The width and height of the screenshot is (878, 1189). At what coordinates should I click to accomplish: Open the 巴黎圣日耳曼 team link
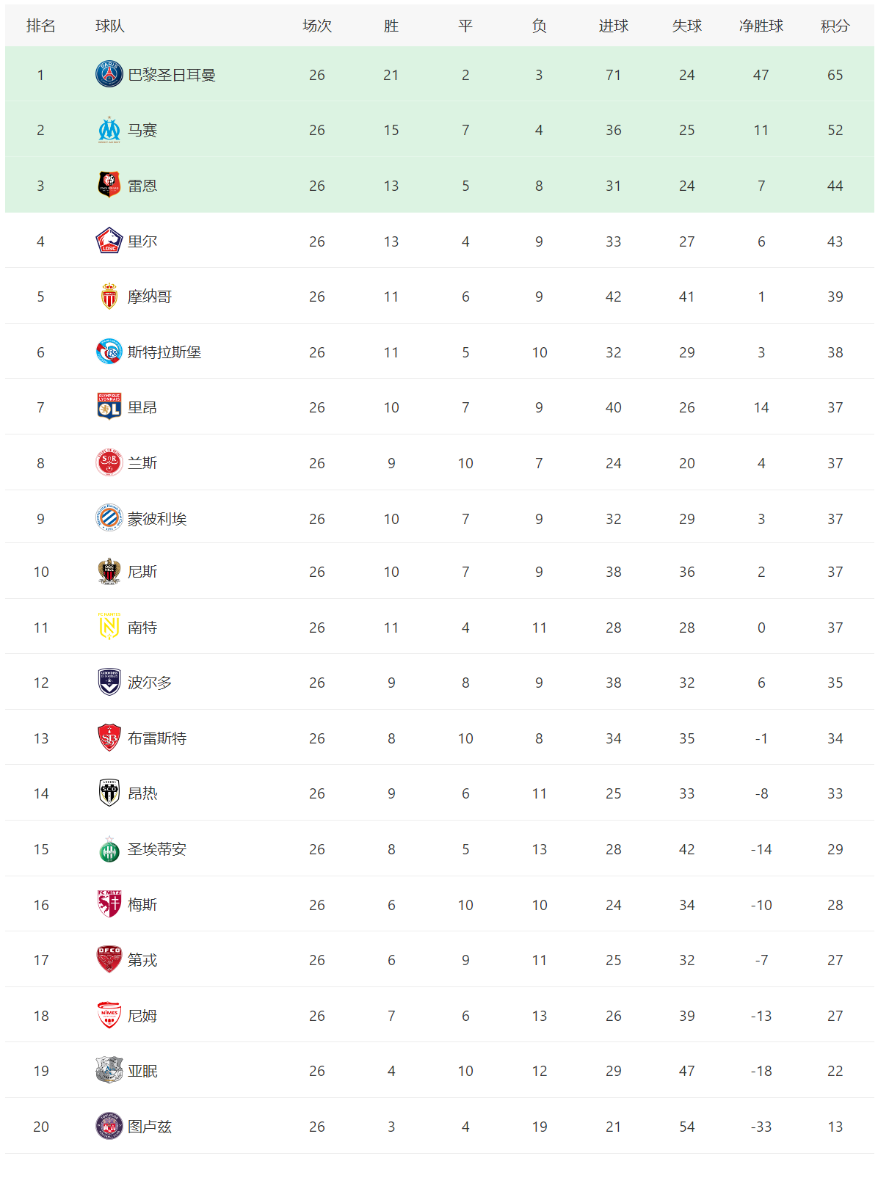click(172, 75)
